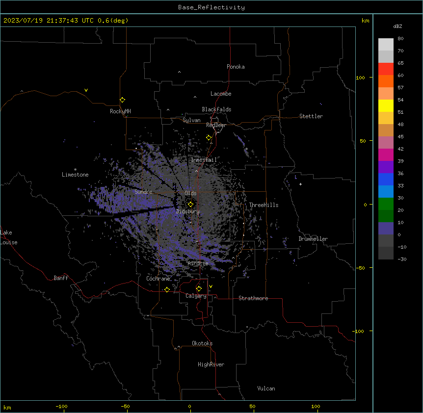Click the yellow station marker near RockyMH
This screenshot has height=413, width=423.
pyautogui.click(x=123, y=100)
